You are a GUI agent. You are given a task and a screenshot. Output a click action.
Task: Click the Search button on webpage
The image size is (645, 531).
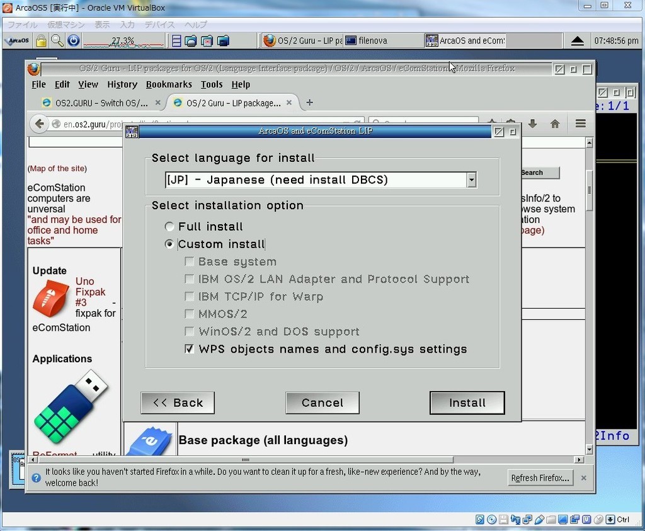point(539,173)
